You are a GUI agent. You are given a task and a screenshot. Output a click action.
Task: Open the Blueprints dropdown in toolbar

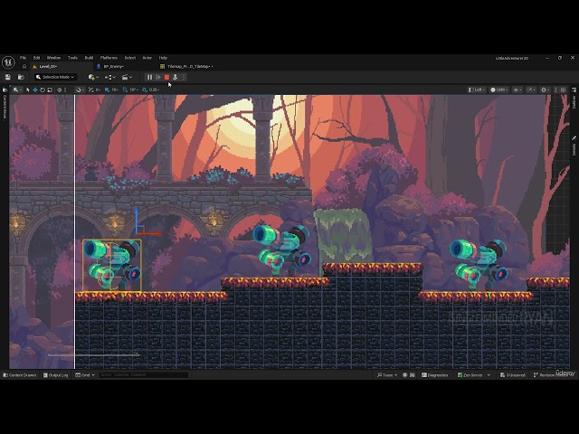[x=110, y=77]
